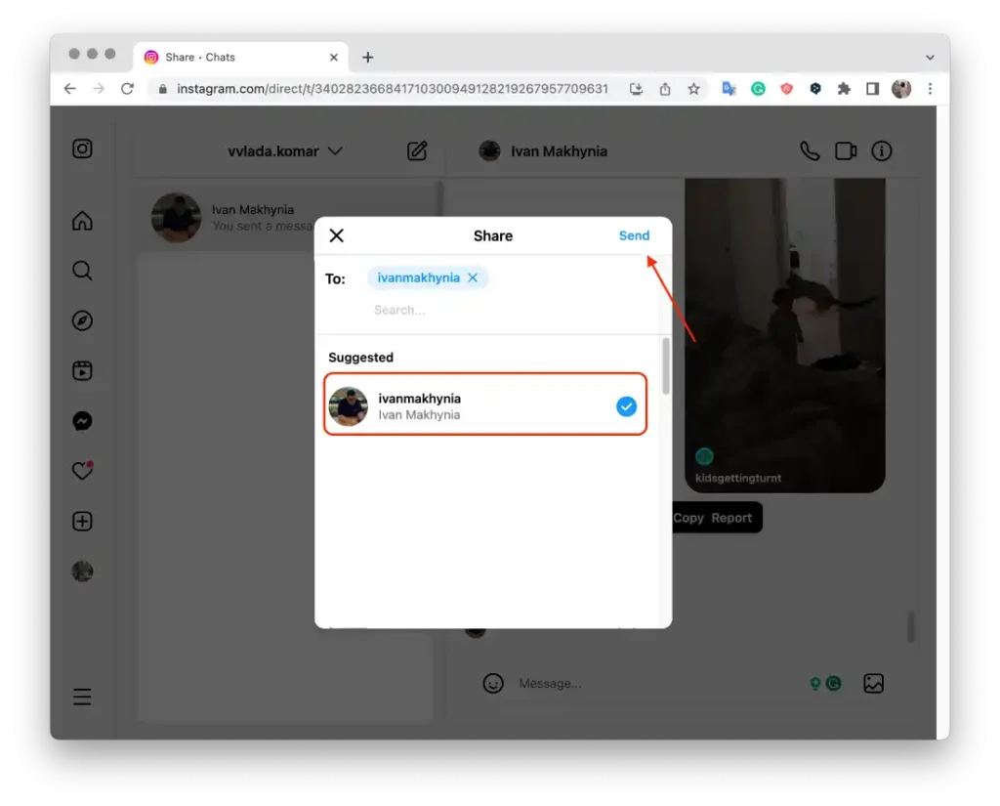Click Report below the shared reel

731,518
